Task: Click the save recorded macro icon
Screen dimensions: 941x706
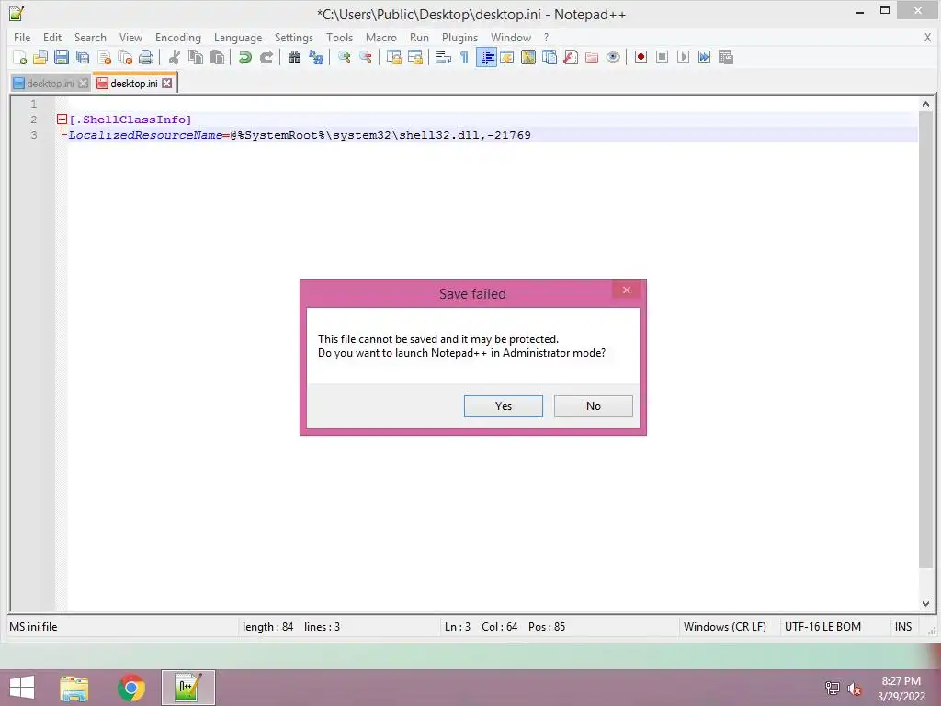Action: [726, 57]
